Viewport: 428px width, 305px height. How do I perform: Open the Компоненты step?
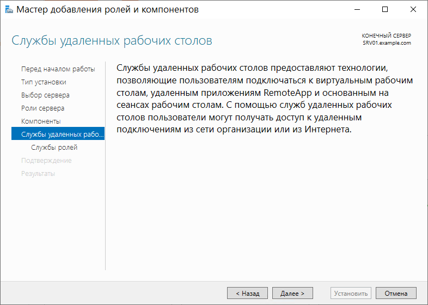41,121
